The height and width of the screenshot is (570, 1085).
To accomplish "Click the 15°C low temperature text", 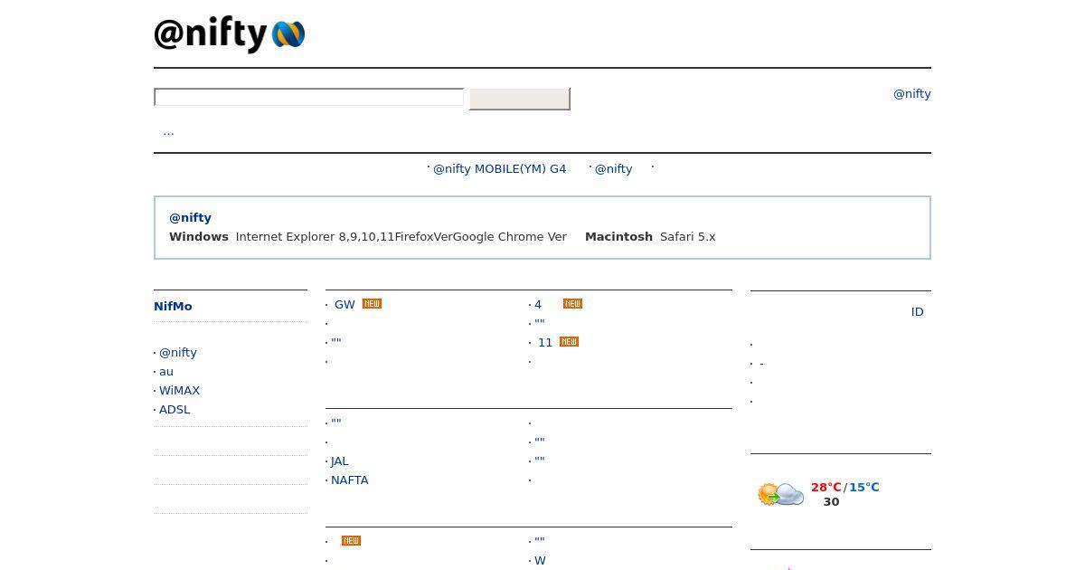I will [x=863, y=487].
